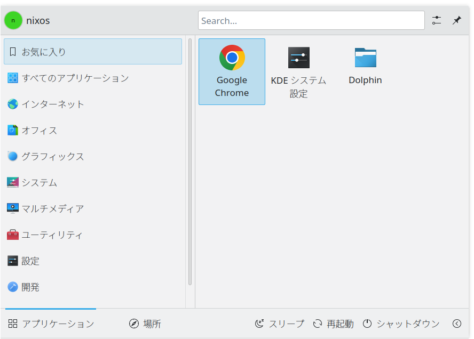Viewport: 474px width, 339px height.
Task: Open ユーティリティ category
Action: 93,235
